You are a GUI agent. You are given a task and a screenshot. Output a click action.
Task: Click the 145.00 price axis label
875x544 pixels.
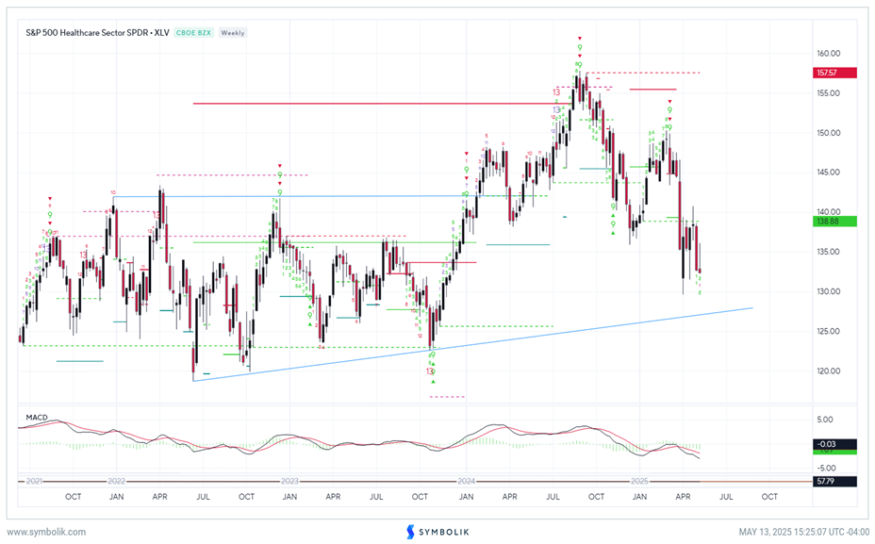click(x=828, y=173)
